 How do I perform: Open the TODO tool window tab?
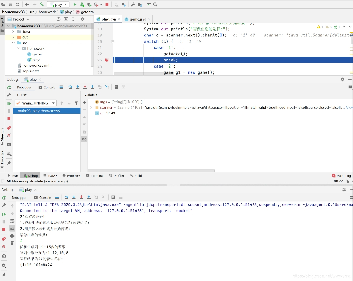coord(50,176)
